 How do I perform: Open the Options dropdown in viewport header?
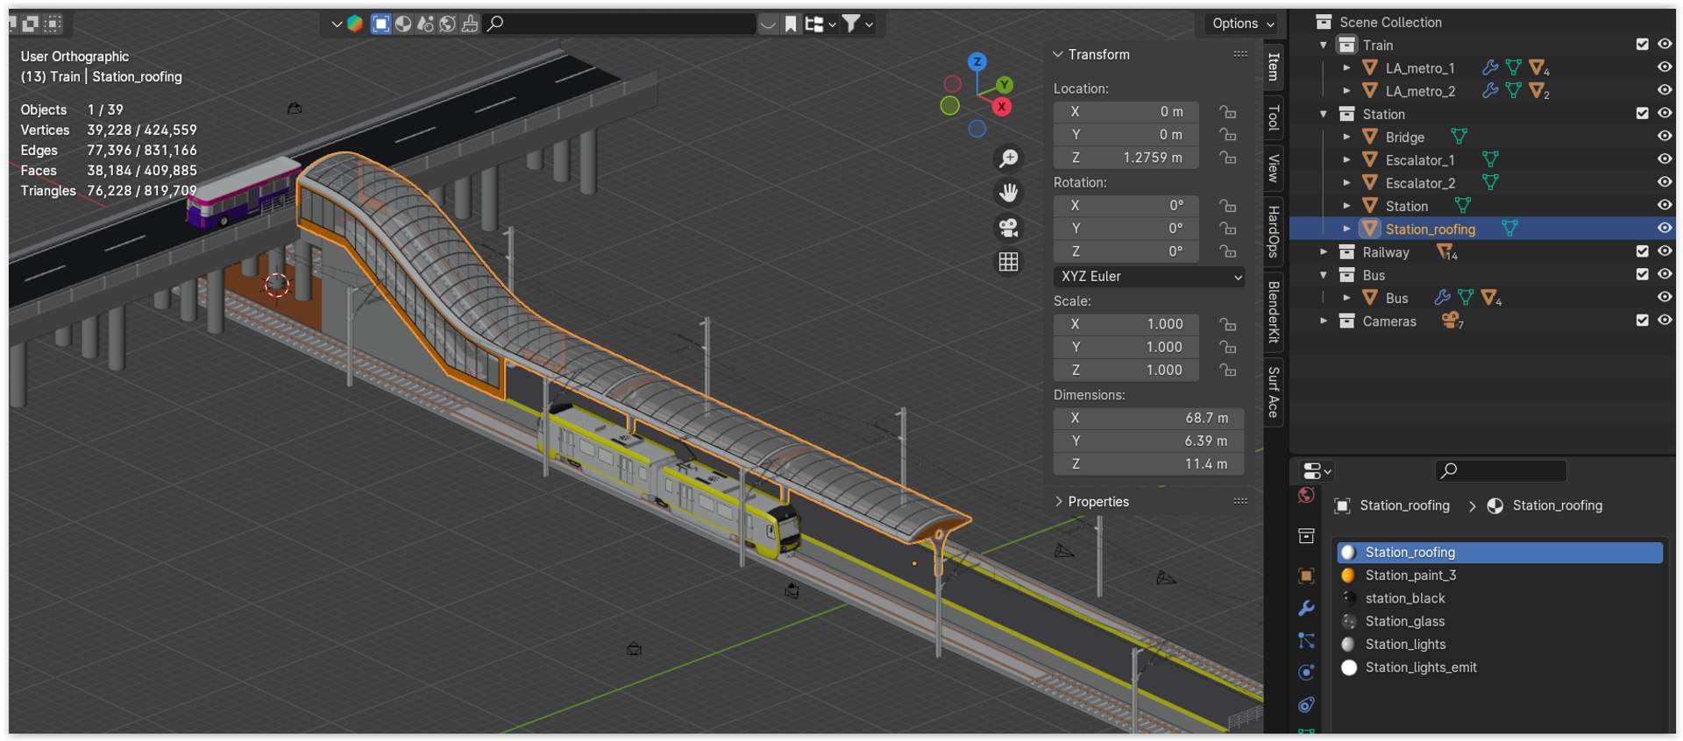pos(1243,24)
